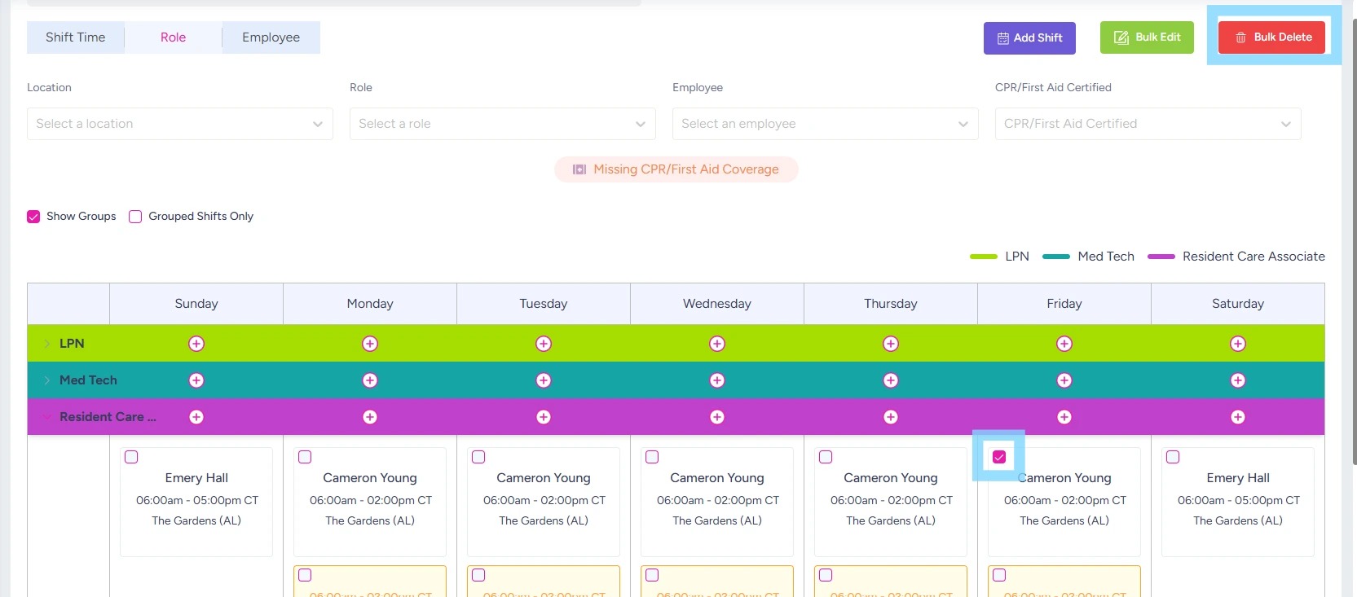The height and width of the screenshot is (597, 1357).
Task: Click the plus icon for Med Tech on Saturday
Action: [x=1238, y=380]
